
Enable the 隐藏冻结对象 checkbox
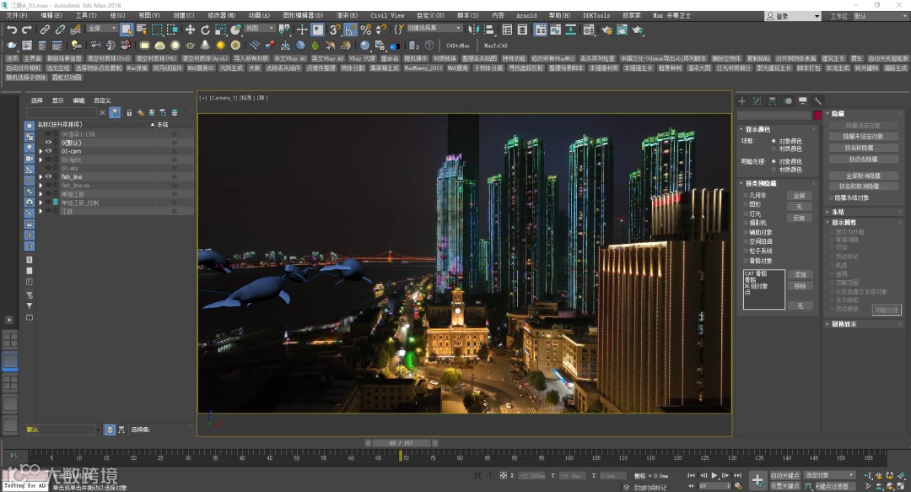(829, 197)
